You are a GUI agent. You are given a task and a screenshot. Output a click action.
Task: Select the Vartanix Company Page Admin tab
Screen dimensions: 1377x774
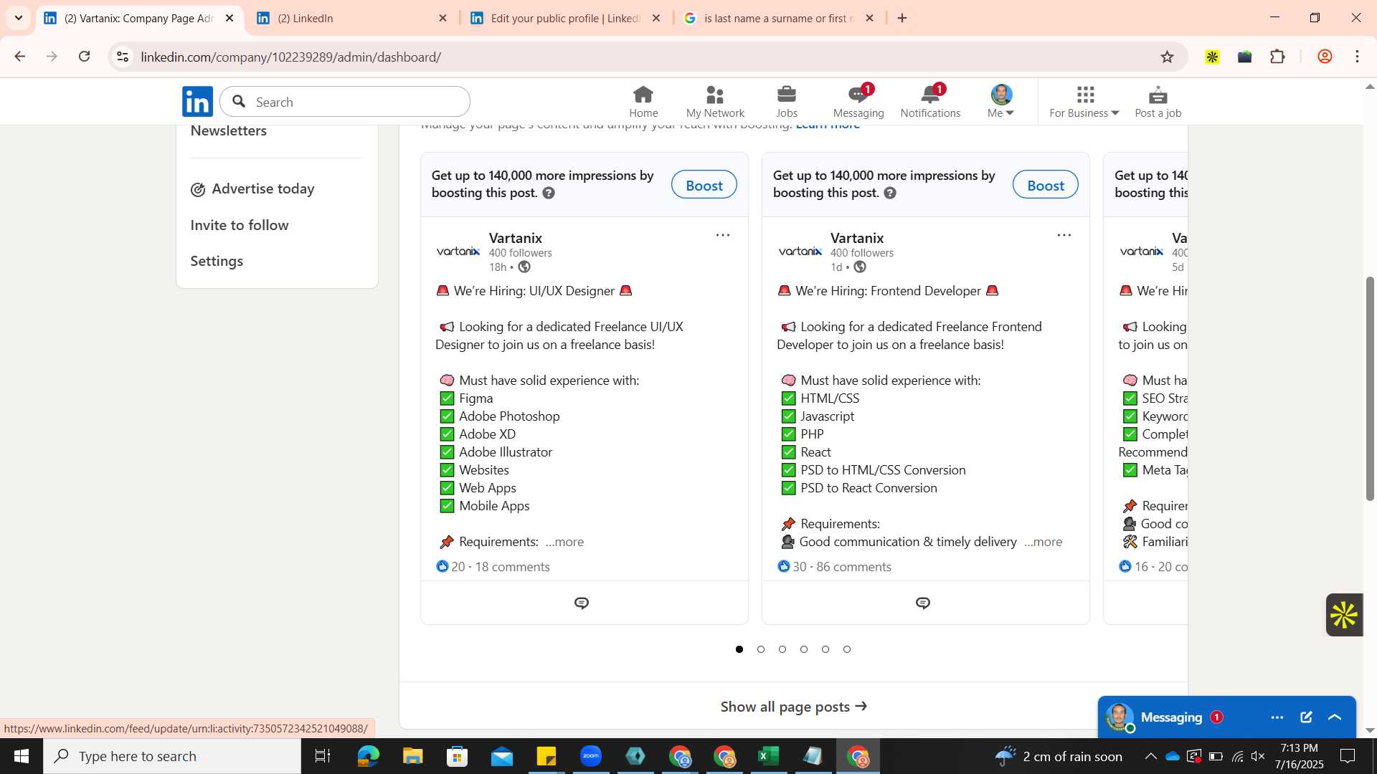point(139,18)
